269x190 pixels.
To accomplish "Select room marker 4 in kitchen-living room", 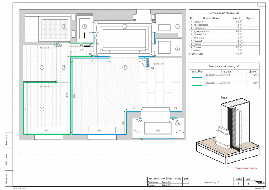I will tap(124, 67).
